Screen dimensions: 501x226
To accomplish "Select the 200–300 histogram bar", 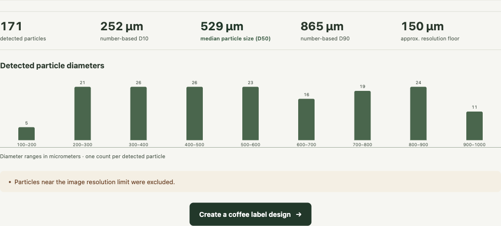I will pos(82,113).
